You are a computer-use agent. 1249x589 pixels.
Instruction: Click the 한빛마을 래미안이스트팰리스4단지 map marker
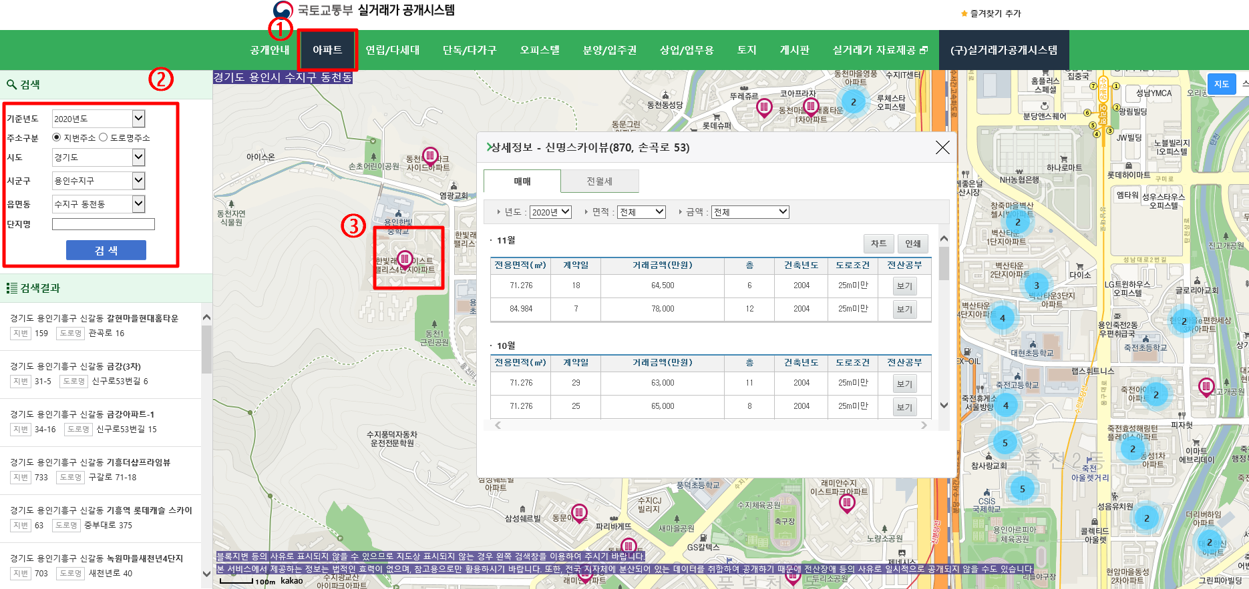[404, 259]
